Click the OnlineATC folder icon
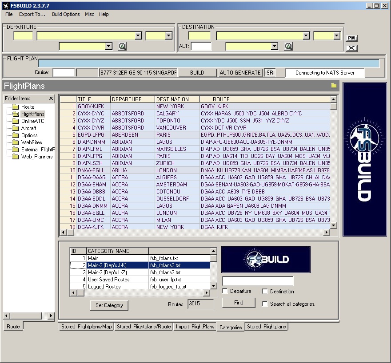The image size is (391, 363). (16, 121)
